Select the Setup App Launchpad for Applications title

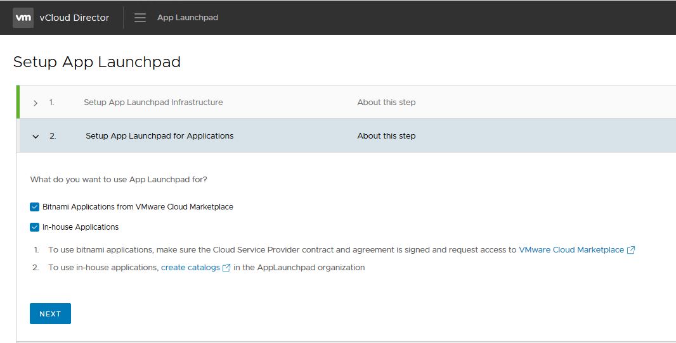(159, 136)
